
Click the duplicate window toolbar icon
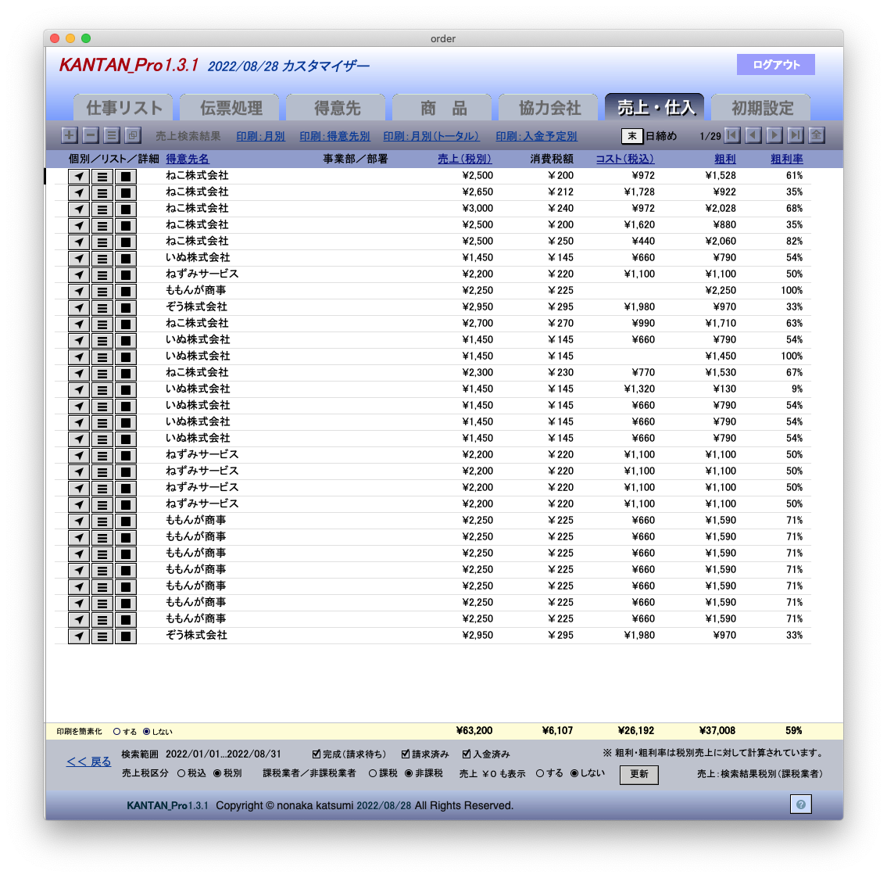(x=132, y=135)
